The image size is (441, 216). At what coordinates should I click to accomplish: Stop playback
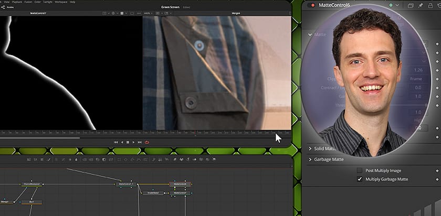click(x=128, y=143)
